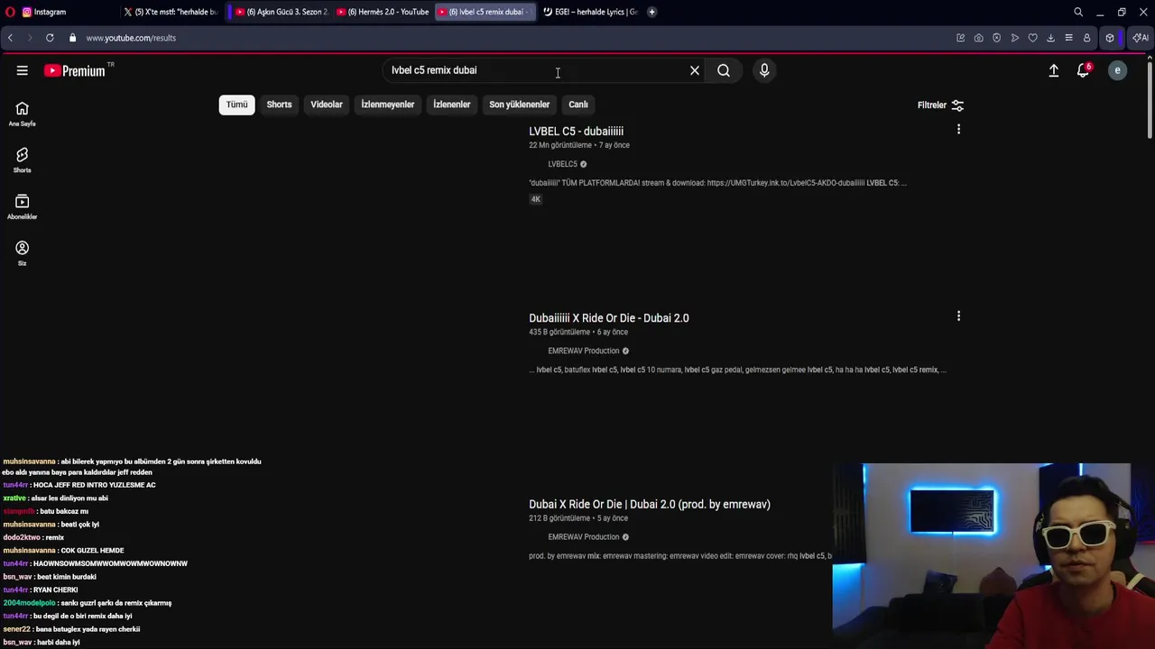Select the Son yüklenenler filter chip
Viewport: 1155px width, 649px height.
(519, 105)
